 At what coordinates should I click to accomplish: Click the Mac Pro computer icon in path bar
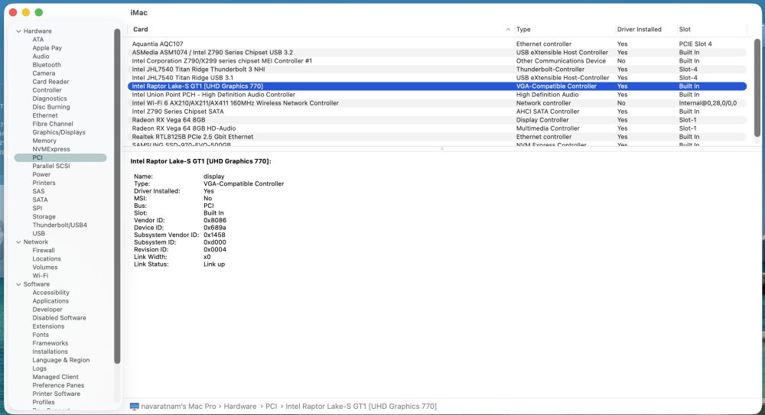[134, 407]
